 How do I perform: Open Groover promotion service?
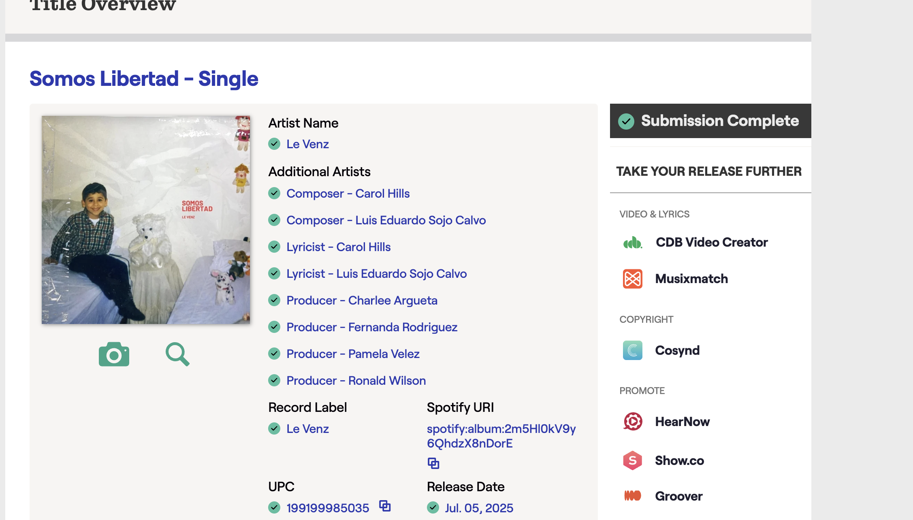[679, 496]
